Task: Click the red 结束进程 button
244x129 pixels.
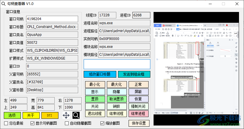Action: click(139, 114)
